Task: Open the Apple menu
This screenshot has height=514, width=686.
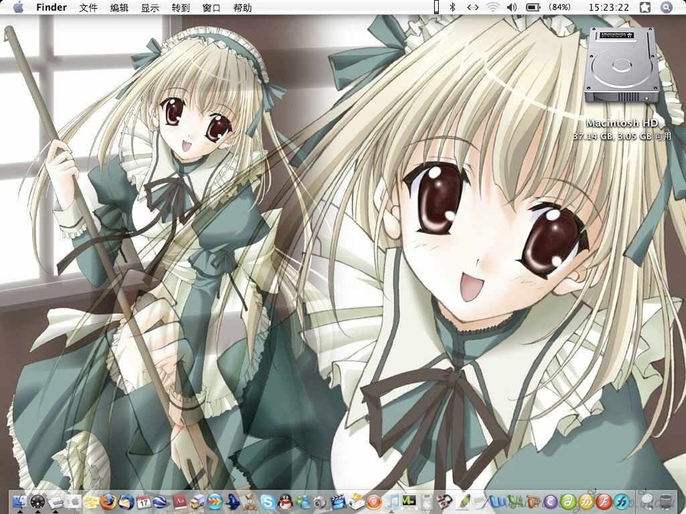Action: [x=18, y=7]
